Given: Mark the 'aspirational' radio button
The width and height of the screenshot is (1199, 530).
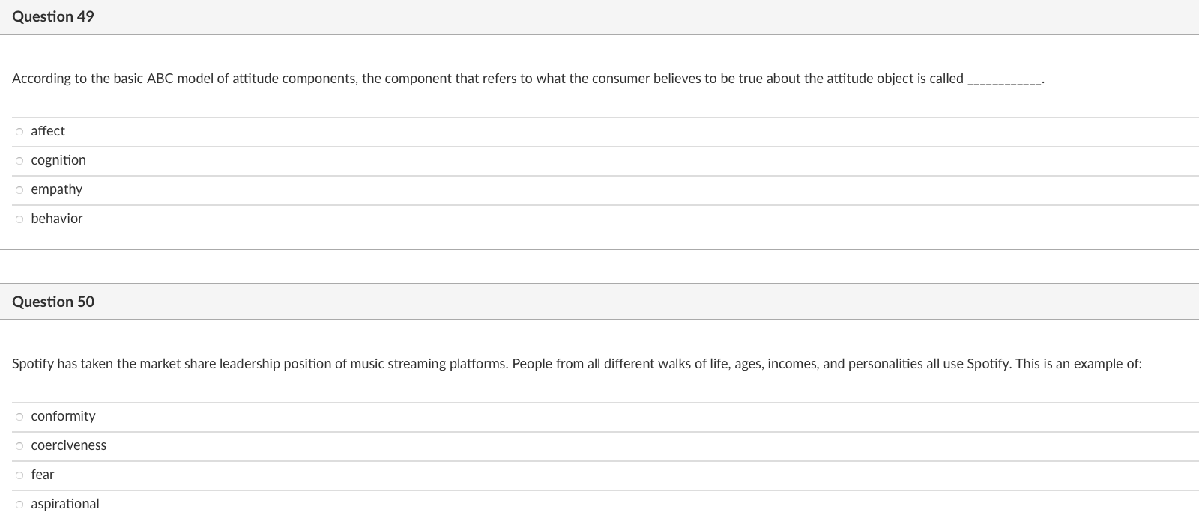Looking at the screenshot, I should [x=19, y=505].
